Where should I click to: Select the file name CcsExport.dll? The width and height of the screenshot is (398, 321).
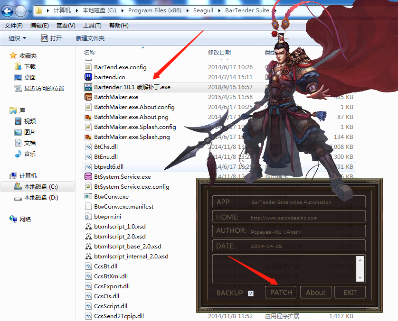point(112,286)
